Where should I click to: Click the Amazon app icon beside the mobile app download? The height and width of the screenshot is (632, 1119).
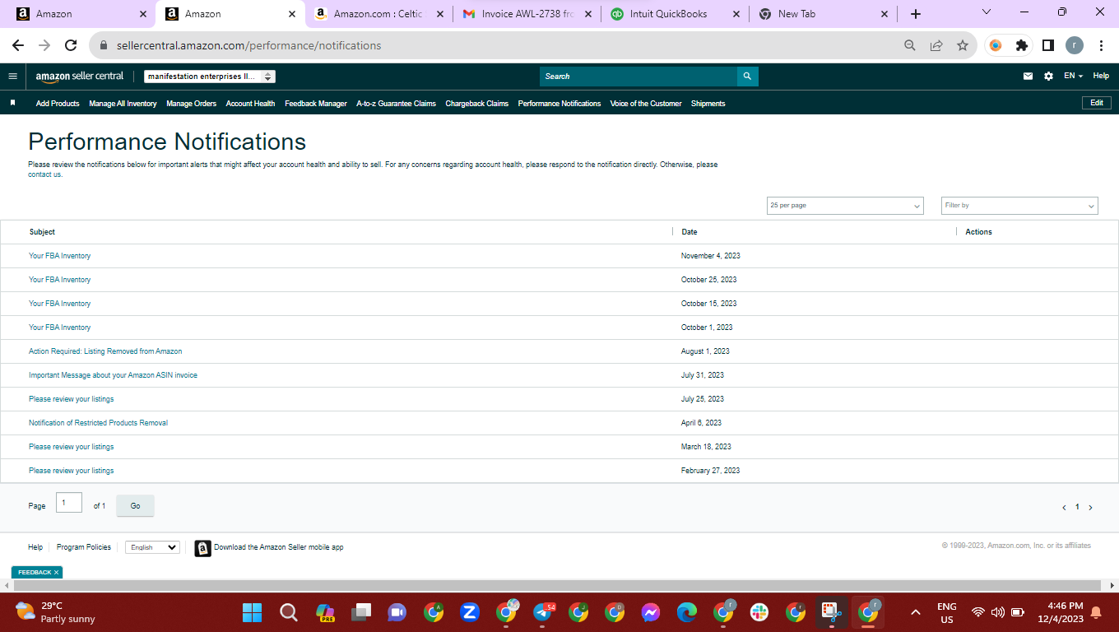coord(203,548)
